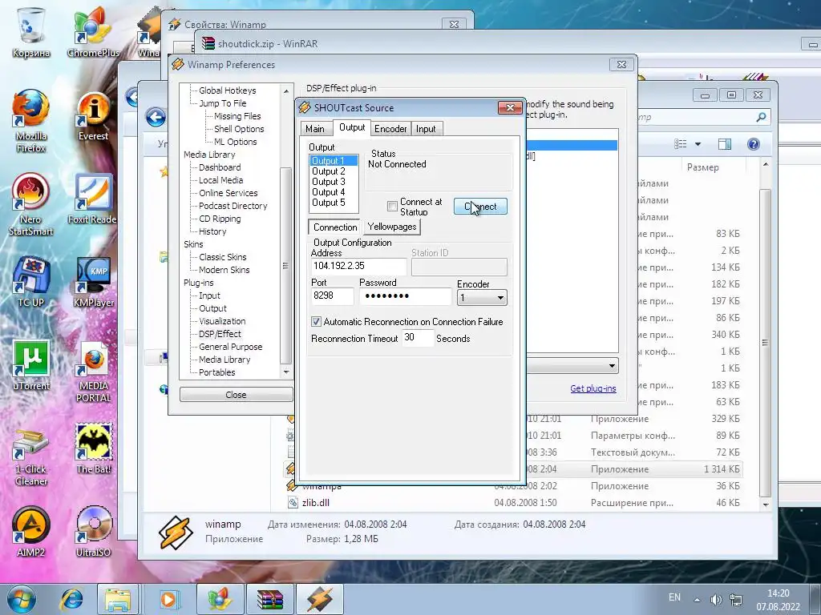Open the UltraISO desktop icon
This screenshot has height=615, width=821.
[93, 532]
